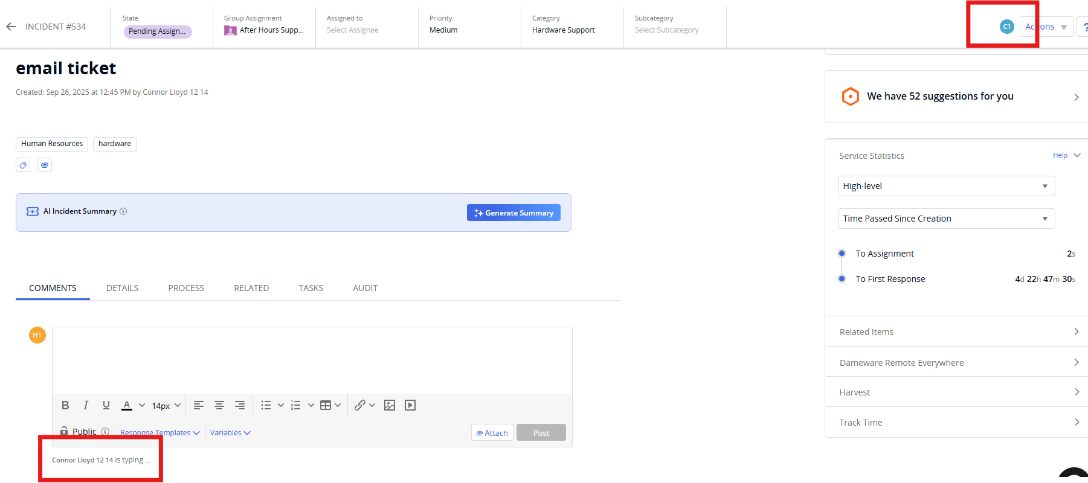
Task: Expand the Harvest section
Action: (x=956, y=392)
